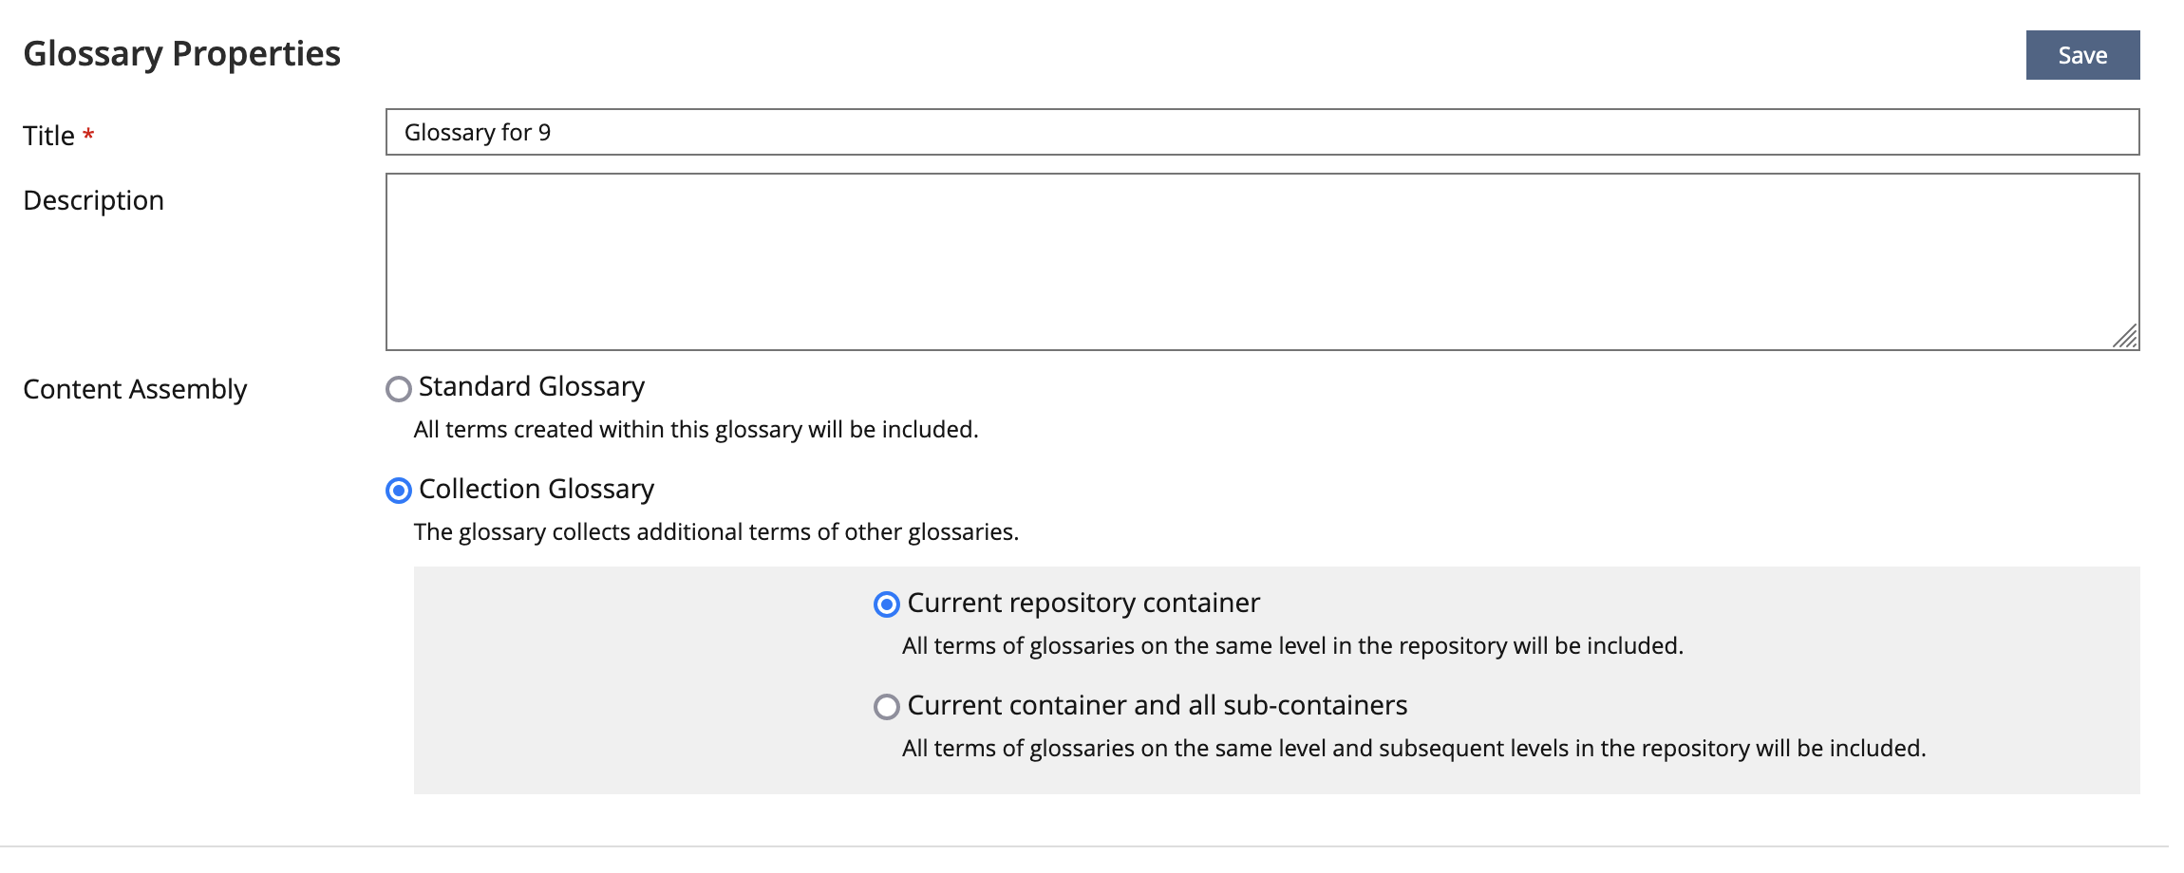Click the Glossary Properties heading

point(182,53)
